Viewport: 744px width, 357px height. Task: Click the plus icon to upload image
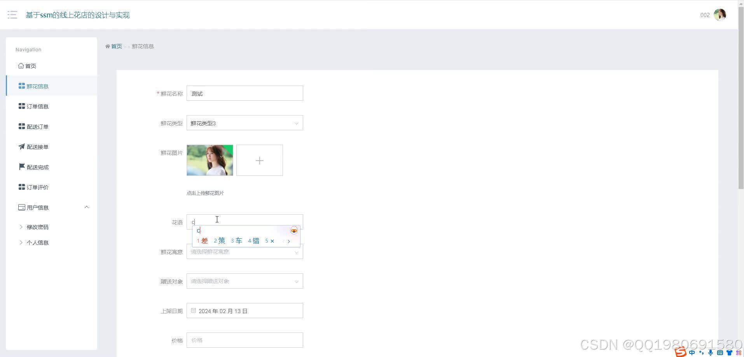click(260, 160)
